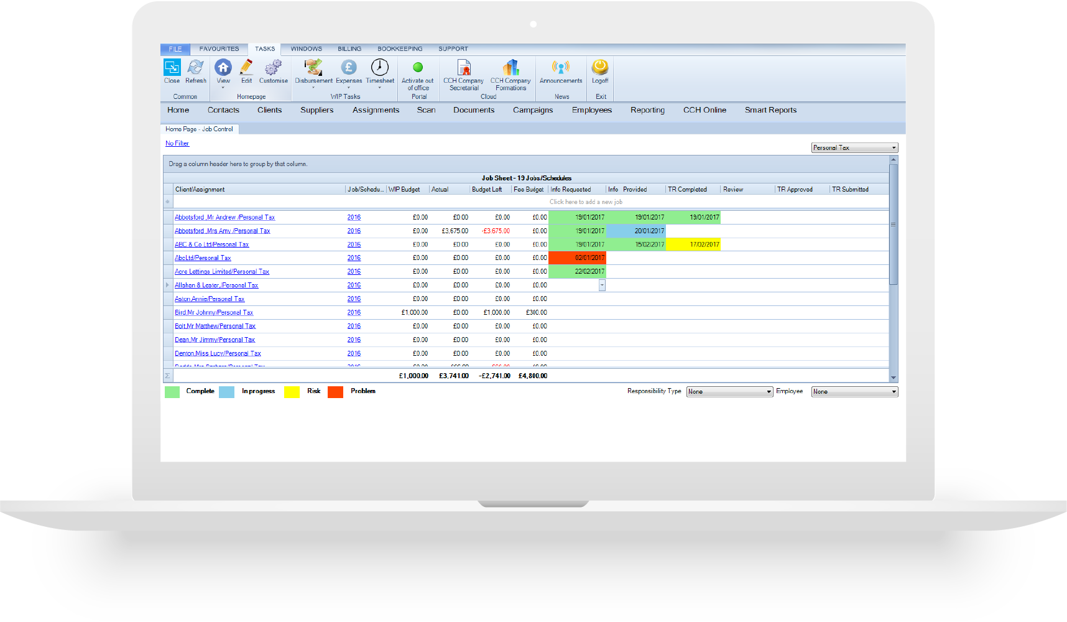
Task: Toggle Activate out of office
Action: pos(418,68)
